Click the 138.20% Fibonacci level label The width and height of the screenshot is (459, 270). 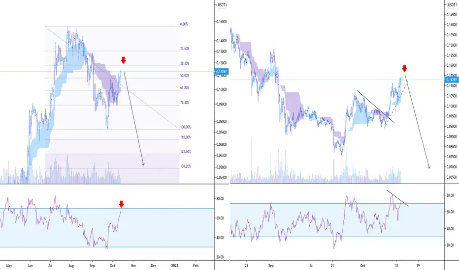[185, 166]
